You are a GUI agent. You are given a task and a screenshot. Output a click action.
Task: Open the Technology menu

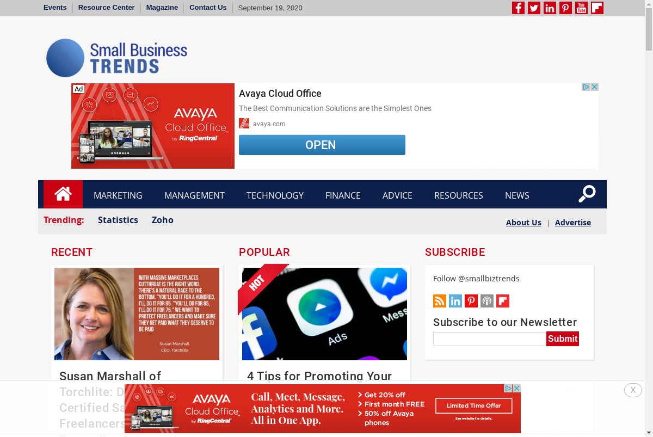coord(275,195)
